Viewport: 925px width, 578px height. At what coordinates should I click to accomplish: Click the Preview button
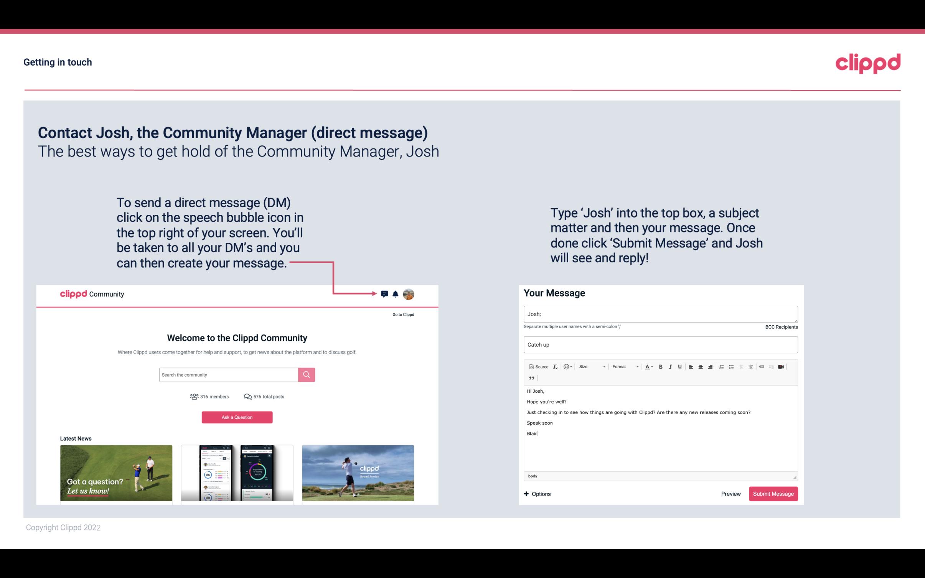point(730,494)
